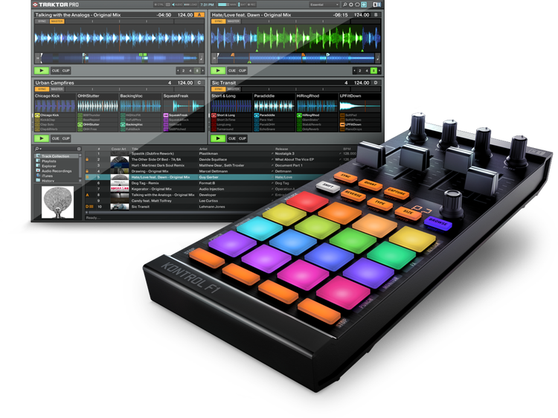Image resolution: width=558 pixels, height=418 pixels.
Task: Click the iTunes icon in the browser tree
Action: tap(38, 176)
